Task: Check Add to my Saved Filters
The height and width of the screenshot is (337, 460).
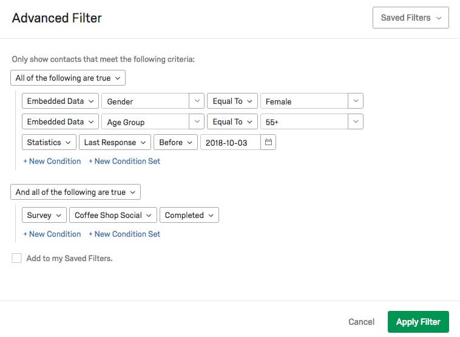Action: pos(17,258)
